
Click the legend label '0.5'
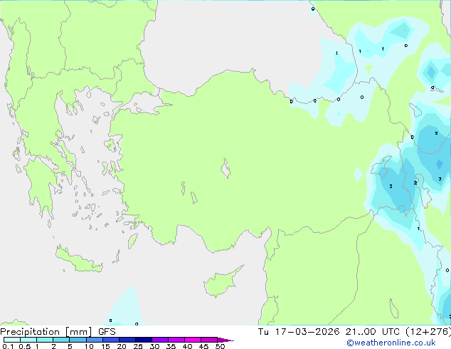coord(25,346)
